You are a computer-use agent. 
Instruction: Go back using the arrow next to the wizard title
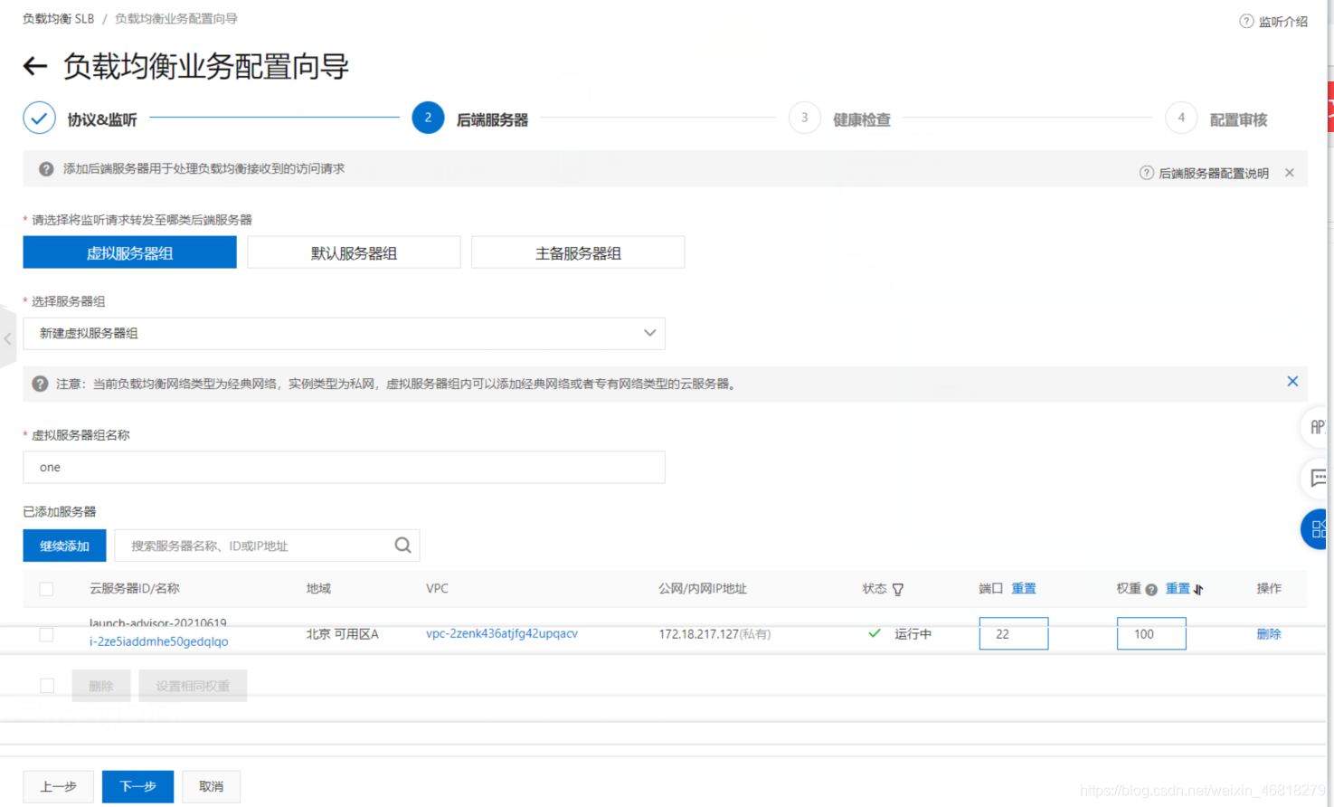coord(34,66)
